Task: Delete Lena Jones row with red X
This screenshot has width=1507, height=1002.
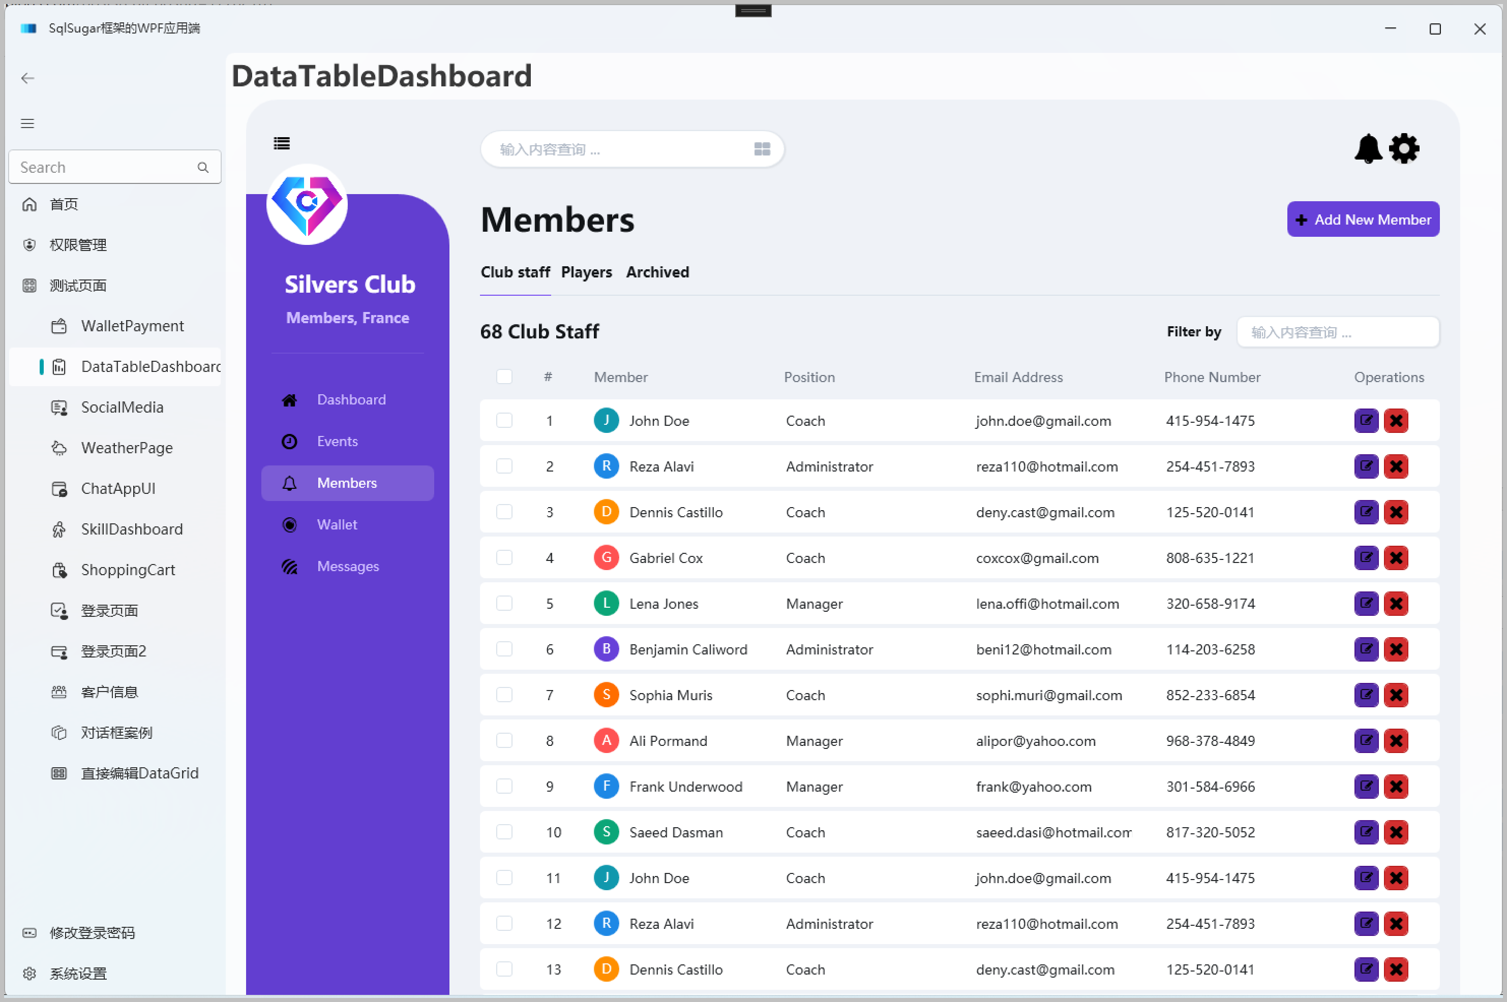Action: tap(1396, 603)
